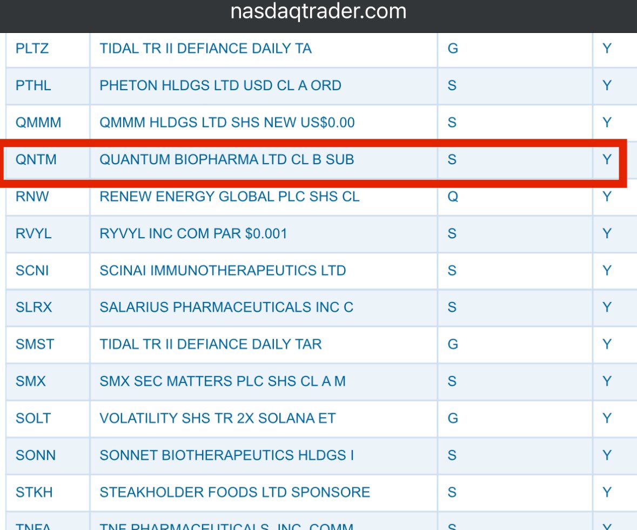Select the SLRX ticker symbol

coord(33,307)
